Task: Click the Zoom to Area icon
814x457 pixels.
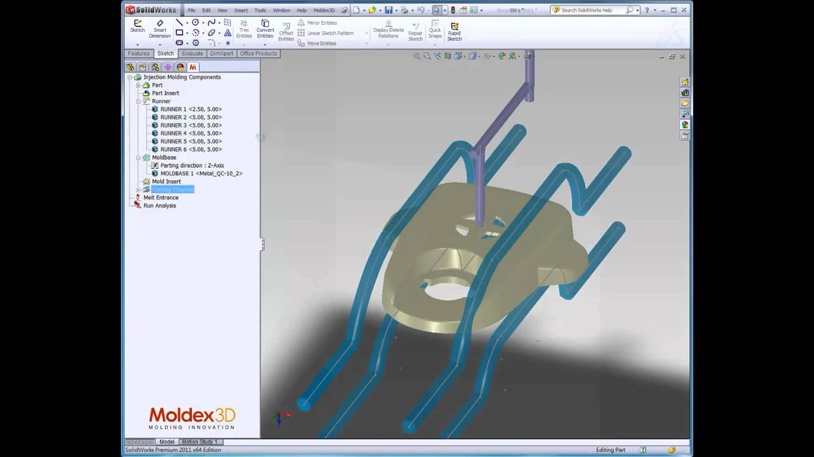Action: [427, 56]
